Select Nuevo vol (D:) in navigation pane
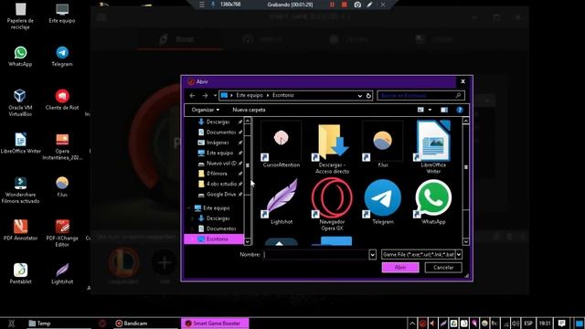The height and width of the screenshot is (329, 585). (x=221, y=163)
